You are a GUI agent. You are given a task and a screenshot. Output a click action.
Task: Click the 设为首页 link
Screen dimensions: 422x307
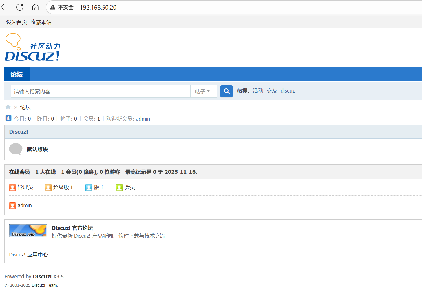click(17, 22)
